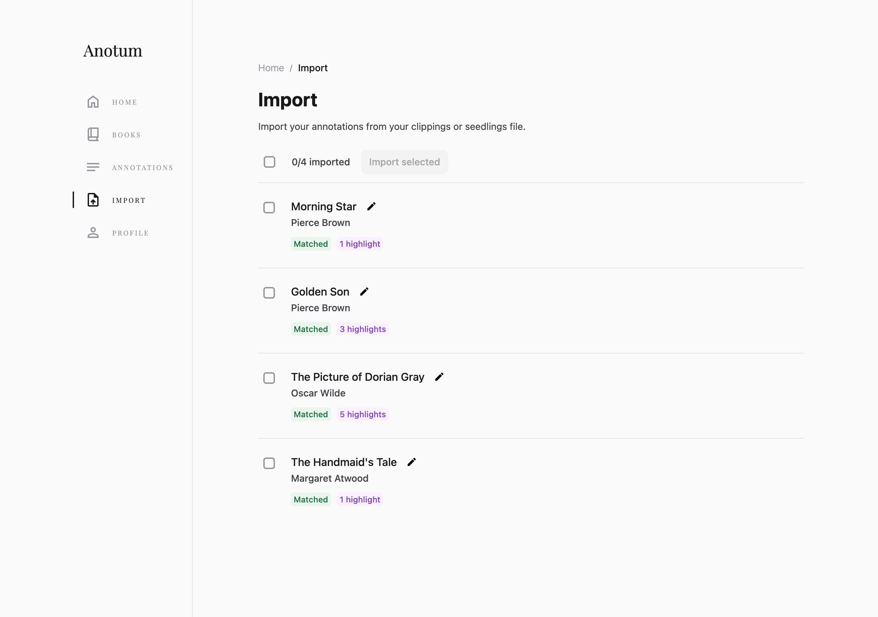878x617 pixels.
Task: Click pencil icon beside The Handmaid's Tale
Action: click(411, 462)
